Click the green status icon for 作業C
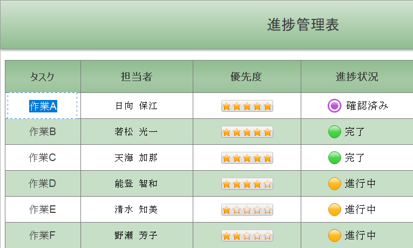Image resolution: width=413 pixels, height=248 pixels. (x=335, y=158)
